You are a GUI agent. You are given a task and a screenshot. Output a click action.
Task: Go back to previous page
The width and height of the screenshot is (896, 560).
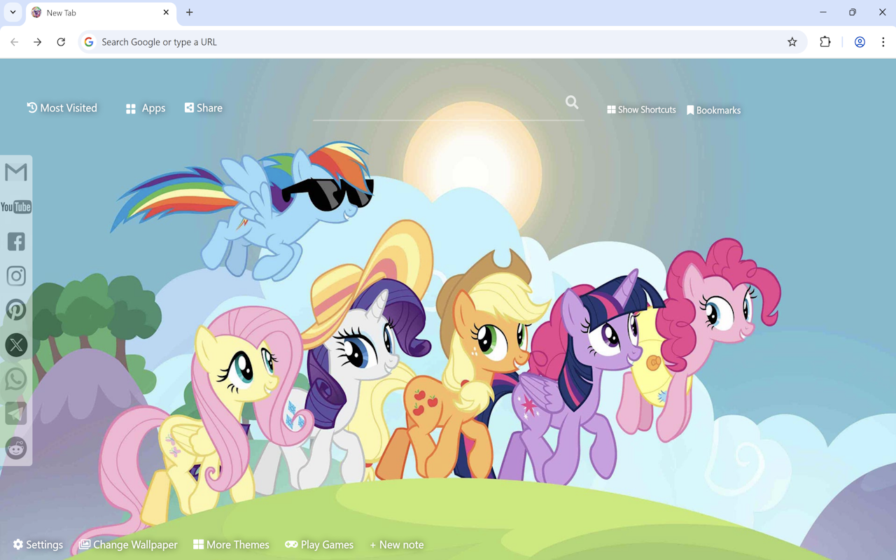point(15,42)
